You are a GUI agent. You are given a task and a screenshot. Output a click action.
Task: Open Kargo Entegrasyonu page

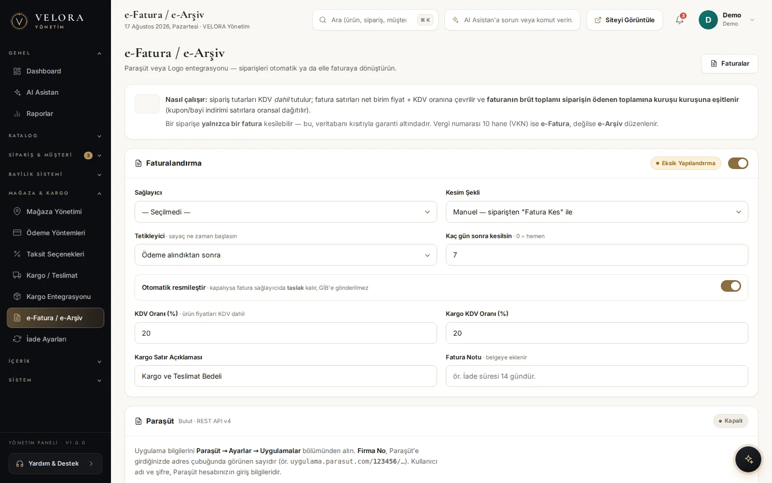pos(55,297)
